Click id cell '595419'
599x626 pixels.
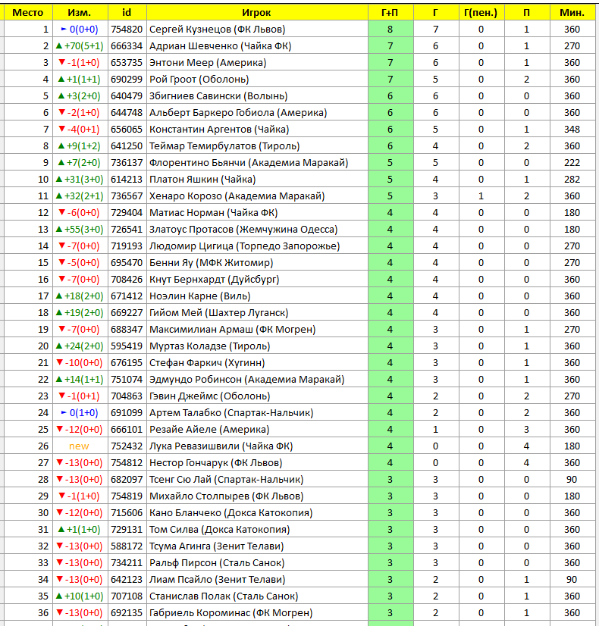127,346
